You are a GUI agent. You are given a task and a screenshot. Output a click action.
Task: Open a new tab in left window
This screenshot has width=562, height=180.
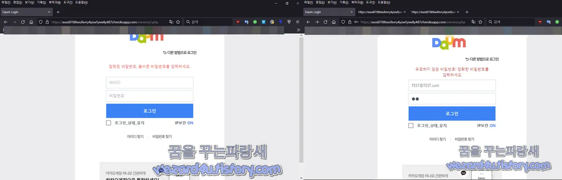point(58,12)
